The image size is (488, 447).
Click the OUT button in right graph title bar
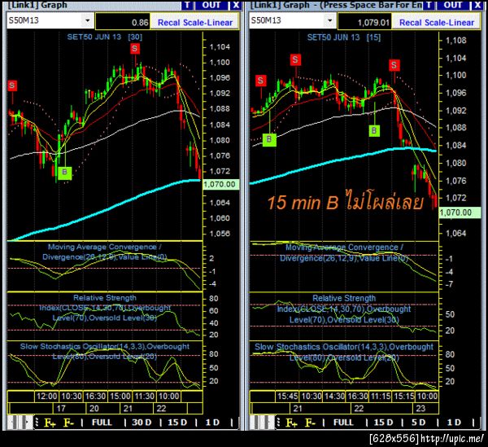[x=453, y=5]
